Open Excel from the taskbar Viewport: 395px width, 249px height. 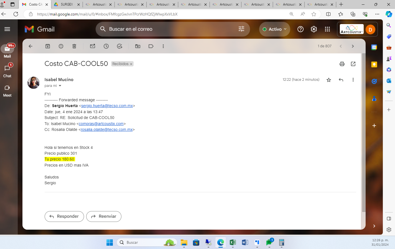click(x=233, y=243)
